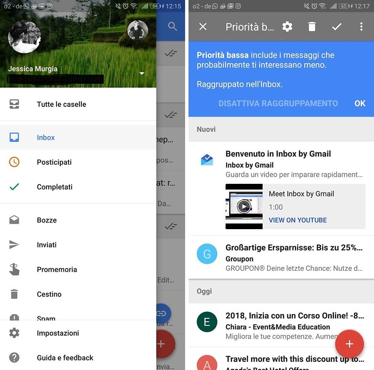Open Posticipati in the drawer
Image resolution: width=374 pixels, height=370 pixels.
click(78, 162)
